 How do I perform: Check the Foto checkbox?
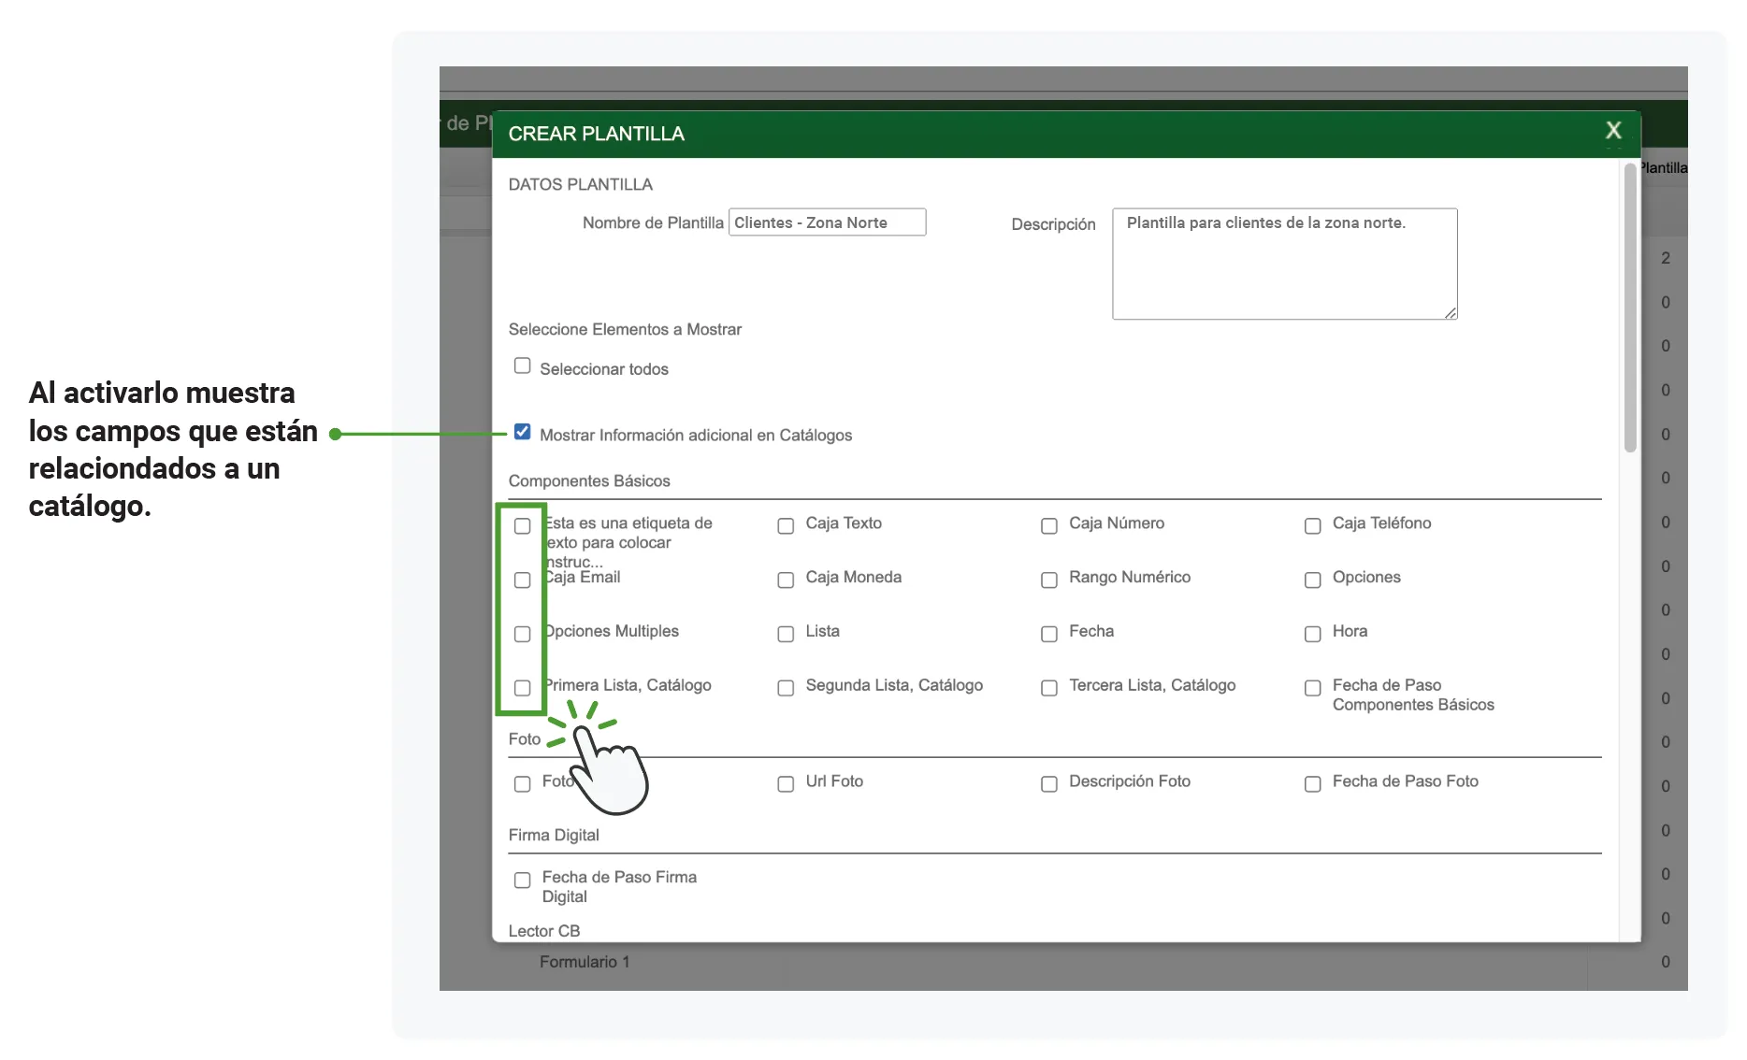(x=523, y=784)
